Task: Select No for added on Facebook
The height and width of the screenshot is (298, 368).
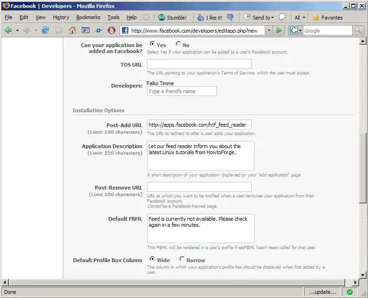Action: point(178,44)
